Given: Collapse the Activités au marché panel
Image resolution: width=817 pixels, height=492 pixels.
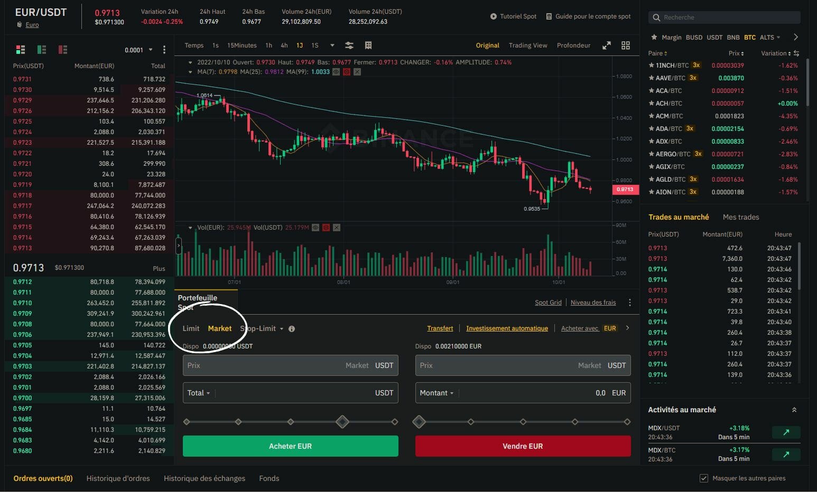Looking at the screenshot, I should [794, 410].
